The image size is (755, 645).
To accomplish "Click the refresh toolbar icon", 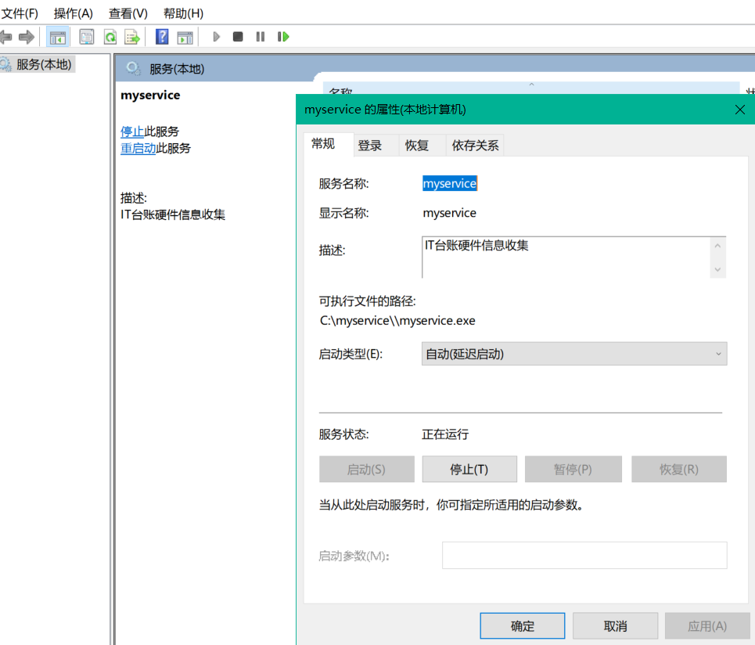I will click(110, 37).
